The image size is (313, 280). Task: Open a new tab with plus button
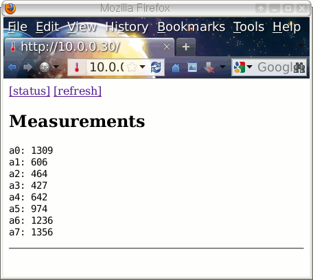[186, 47]
